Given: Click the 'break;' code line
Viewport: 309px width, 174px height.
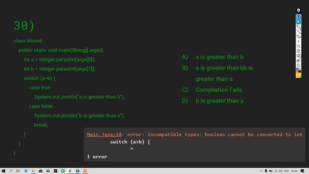Looking at the screenshot, I should 41,125.
